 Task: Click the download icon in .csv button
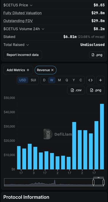(x=72, y=90)
